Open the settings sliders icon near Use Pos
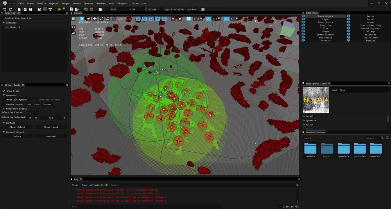This screenshot has height=209, width=391. coord(203,9)
